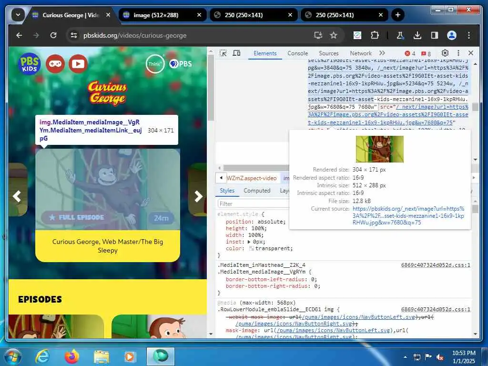488x366 pixels.
Task: Open DevTools settings gear
Action: tap(445, 53)
